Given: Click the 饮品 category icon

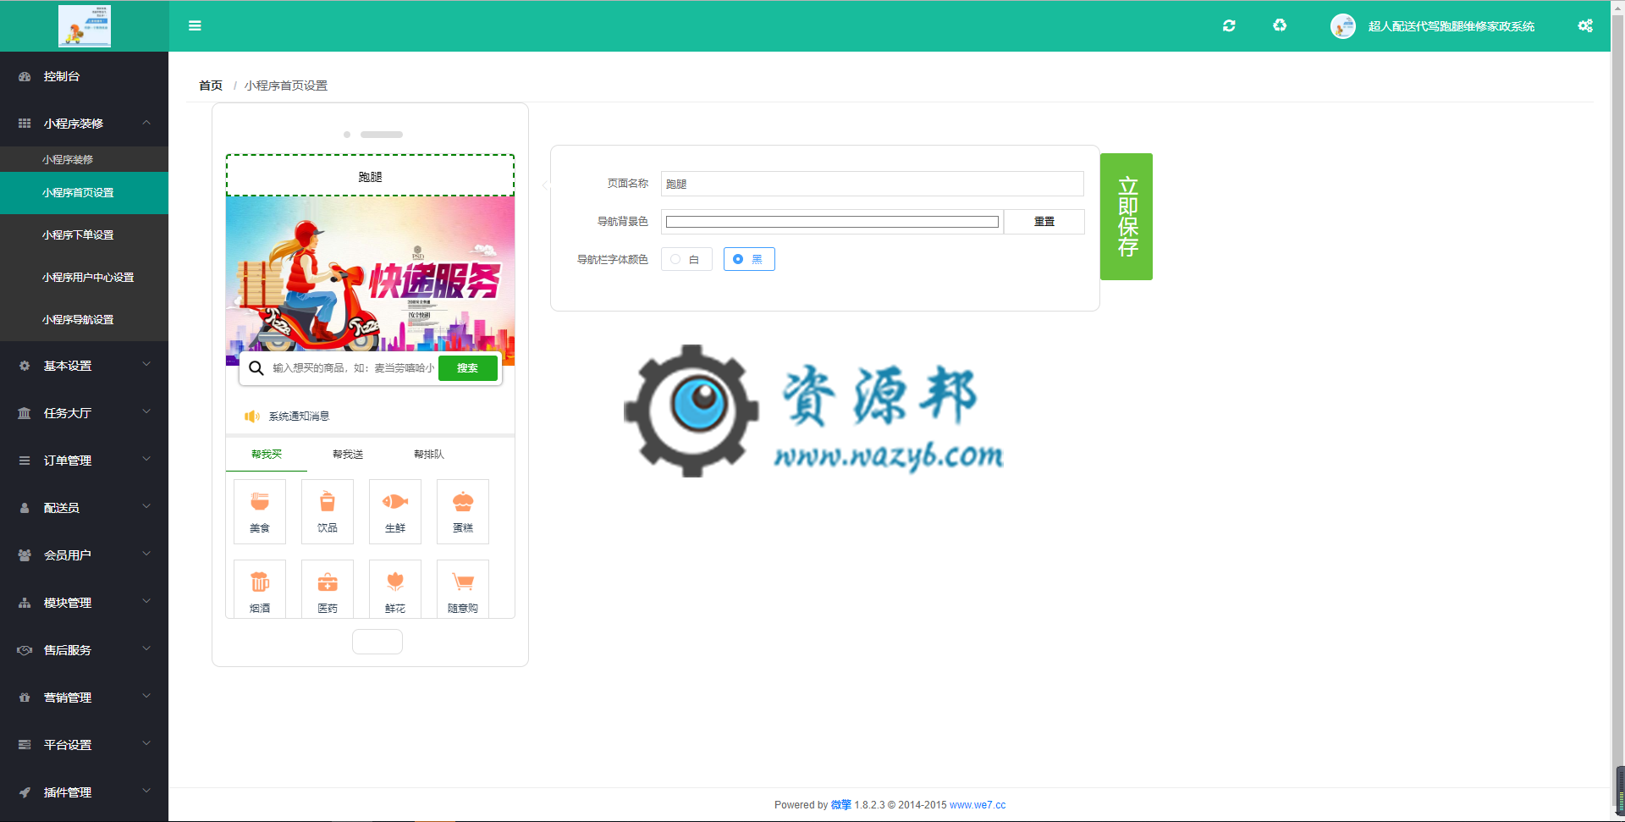Looking at the screenshot, I should coord(328,502).
